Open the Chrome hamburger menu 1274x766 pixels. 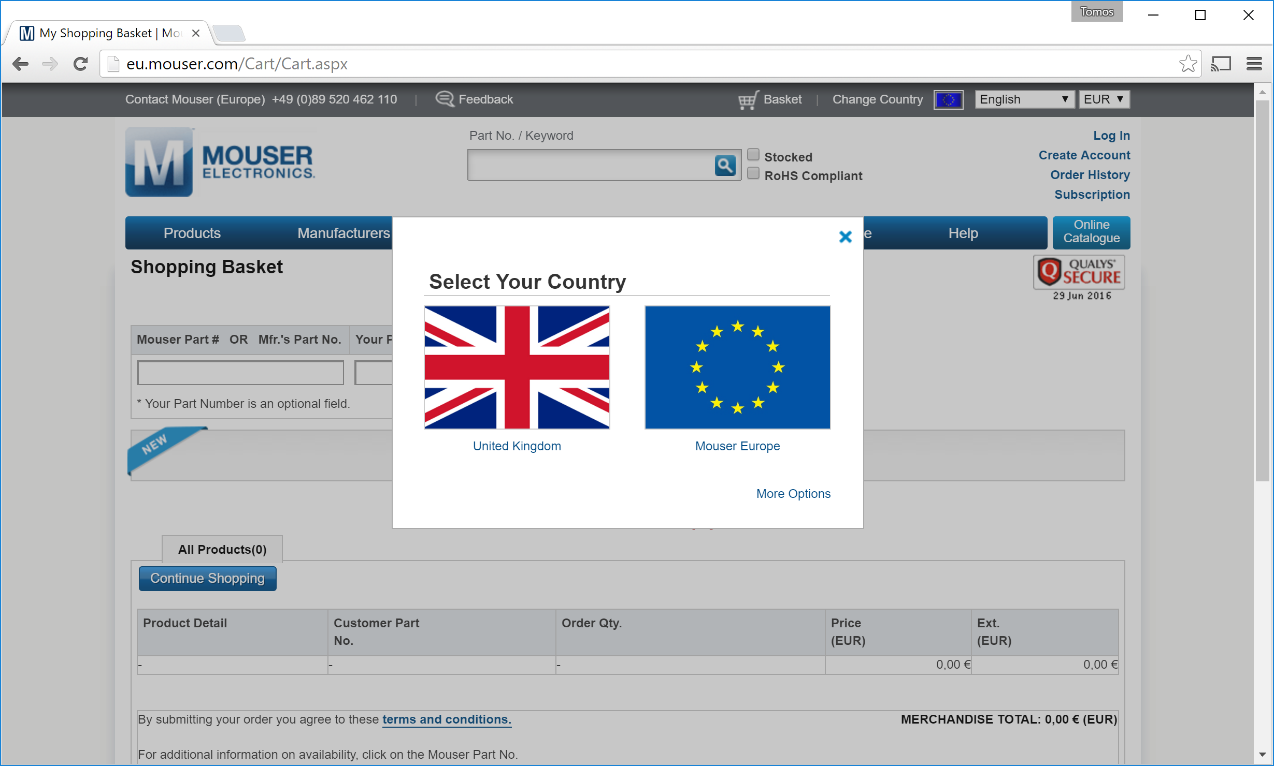(x=1254, y=64)
